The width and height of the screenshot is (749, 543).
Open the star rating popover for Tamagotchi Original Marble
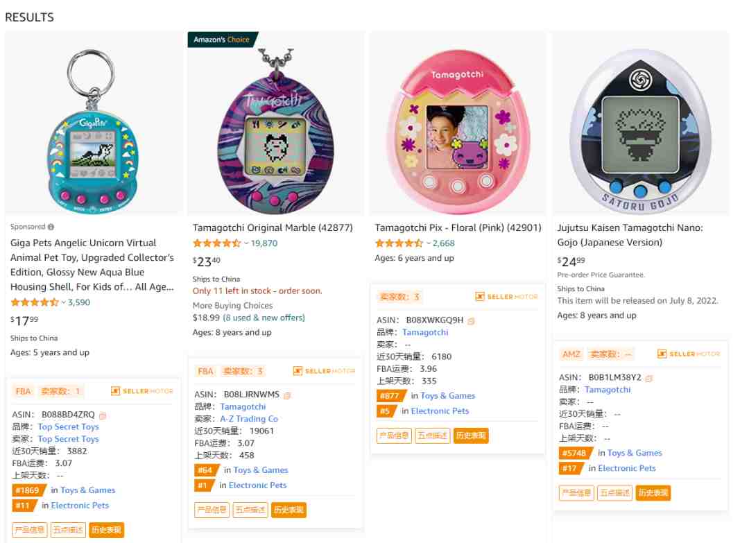(x=246, y=243)
